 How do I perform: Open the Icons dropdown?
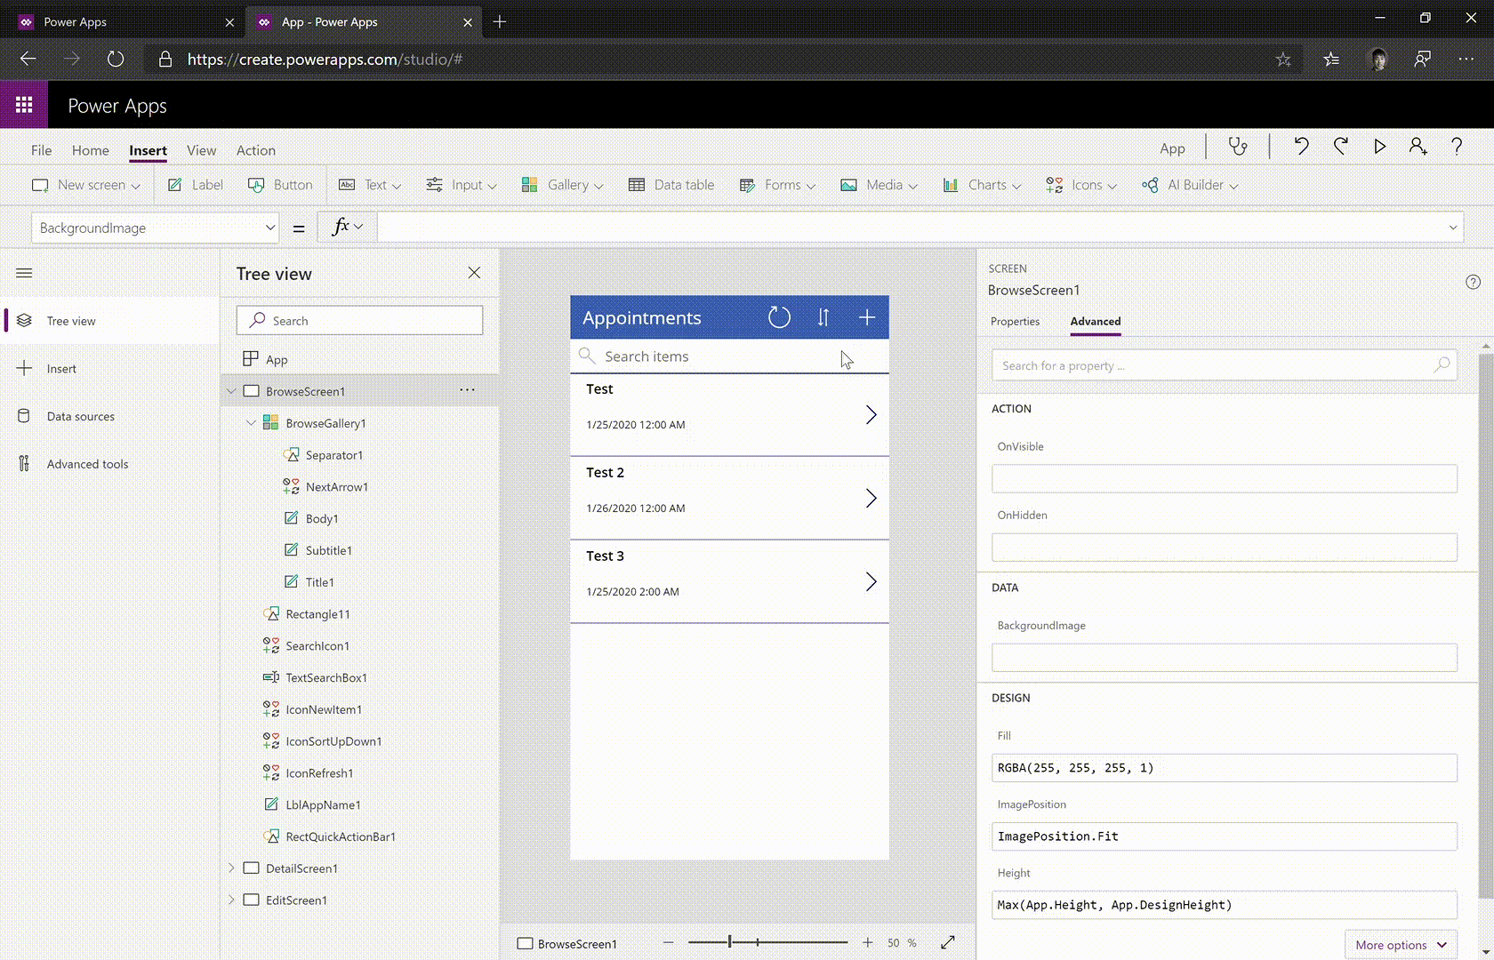click(x=1081, y=185)
